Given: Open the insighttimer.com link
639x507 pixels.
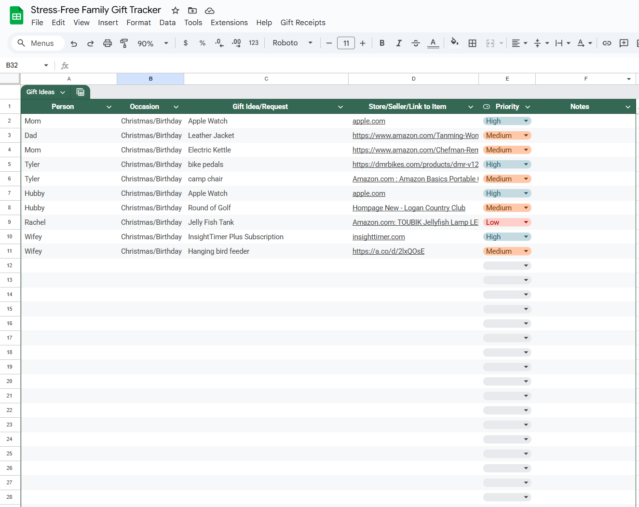Looking at the screenshot, I should pyautogui.click(x=379, y=237).
